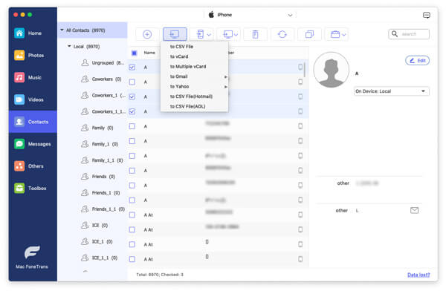The height and width of the screenshot is (291, 446).
Task: Click the import contacts toolbar icon
Action: (x=228, y=34)
